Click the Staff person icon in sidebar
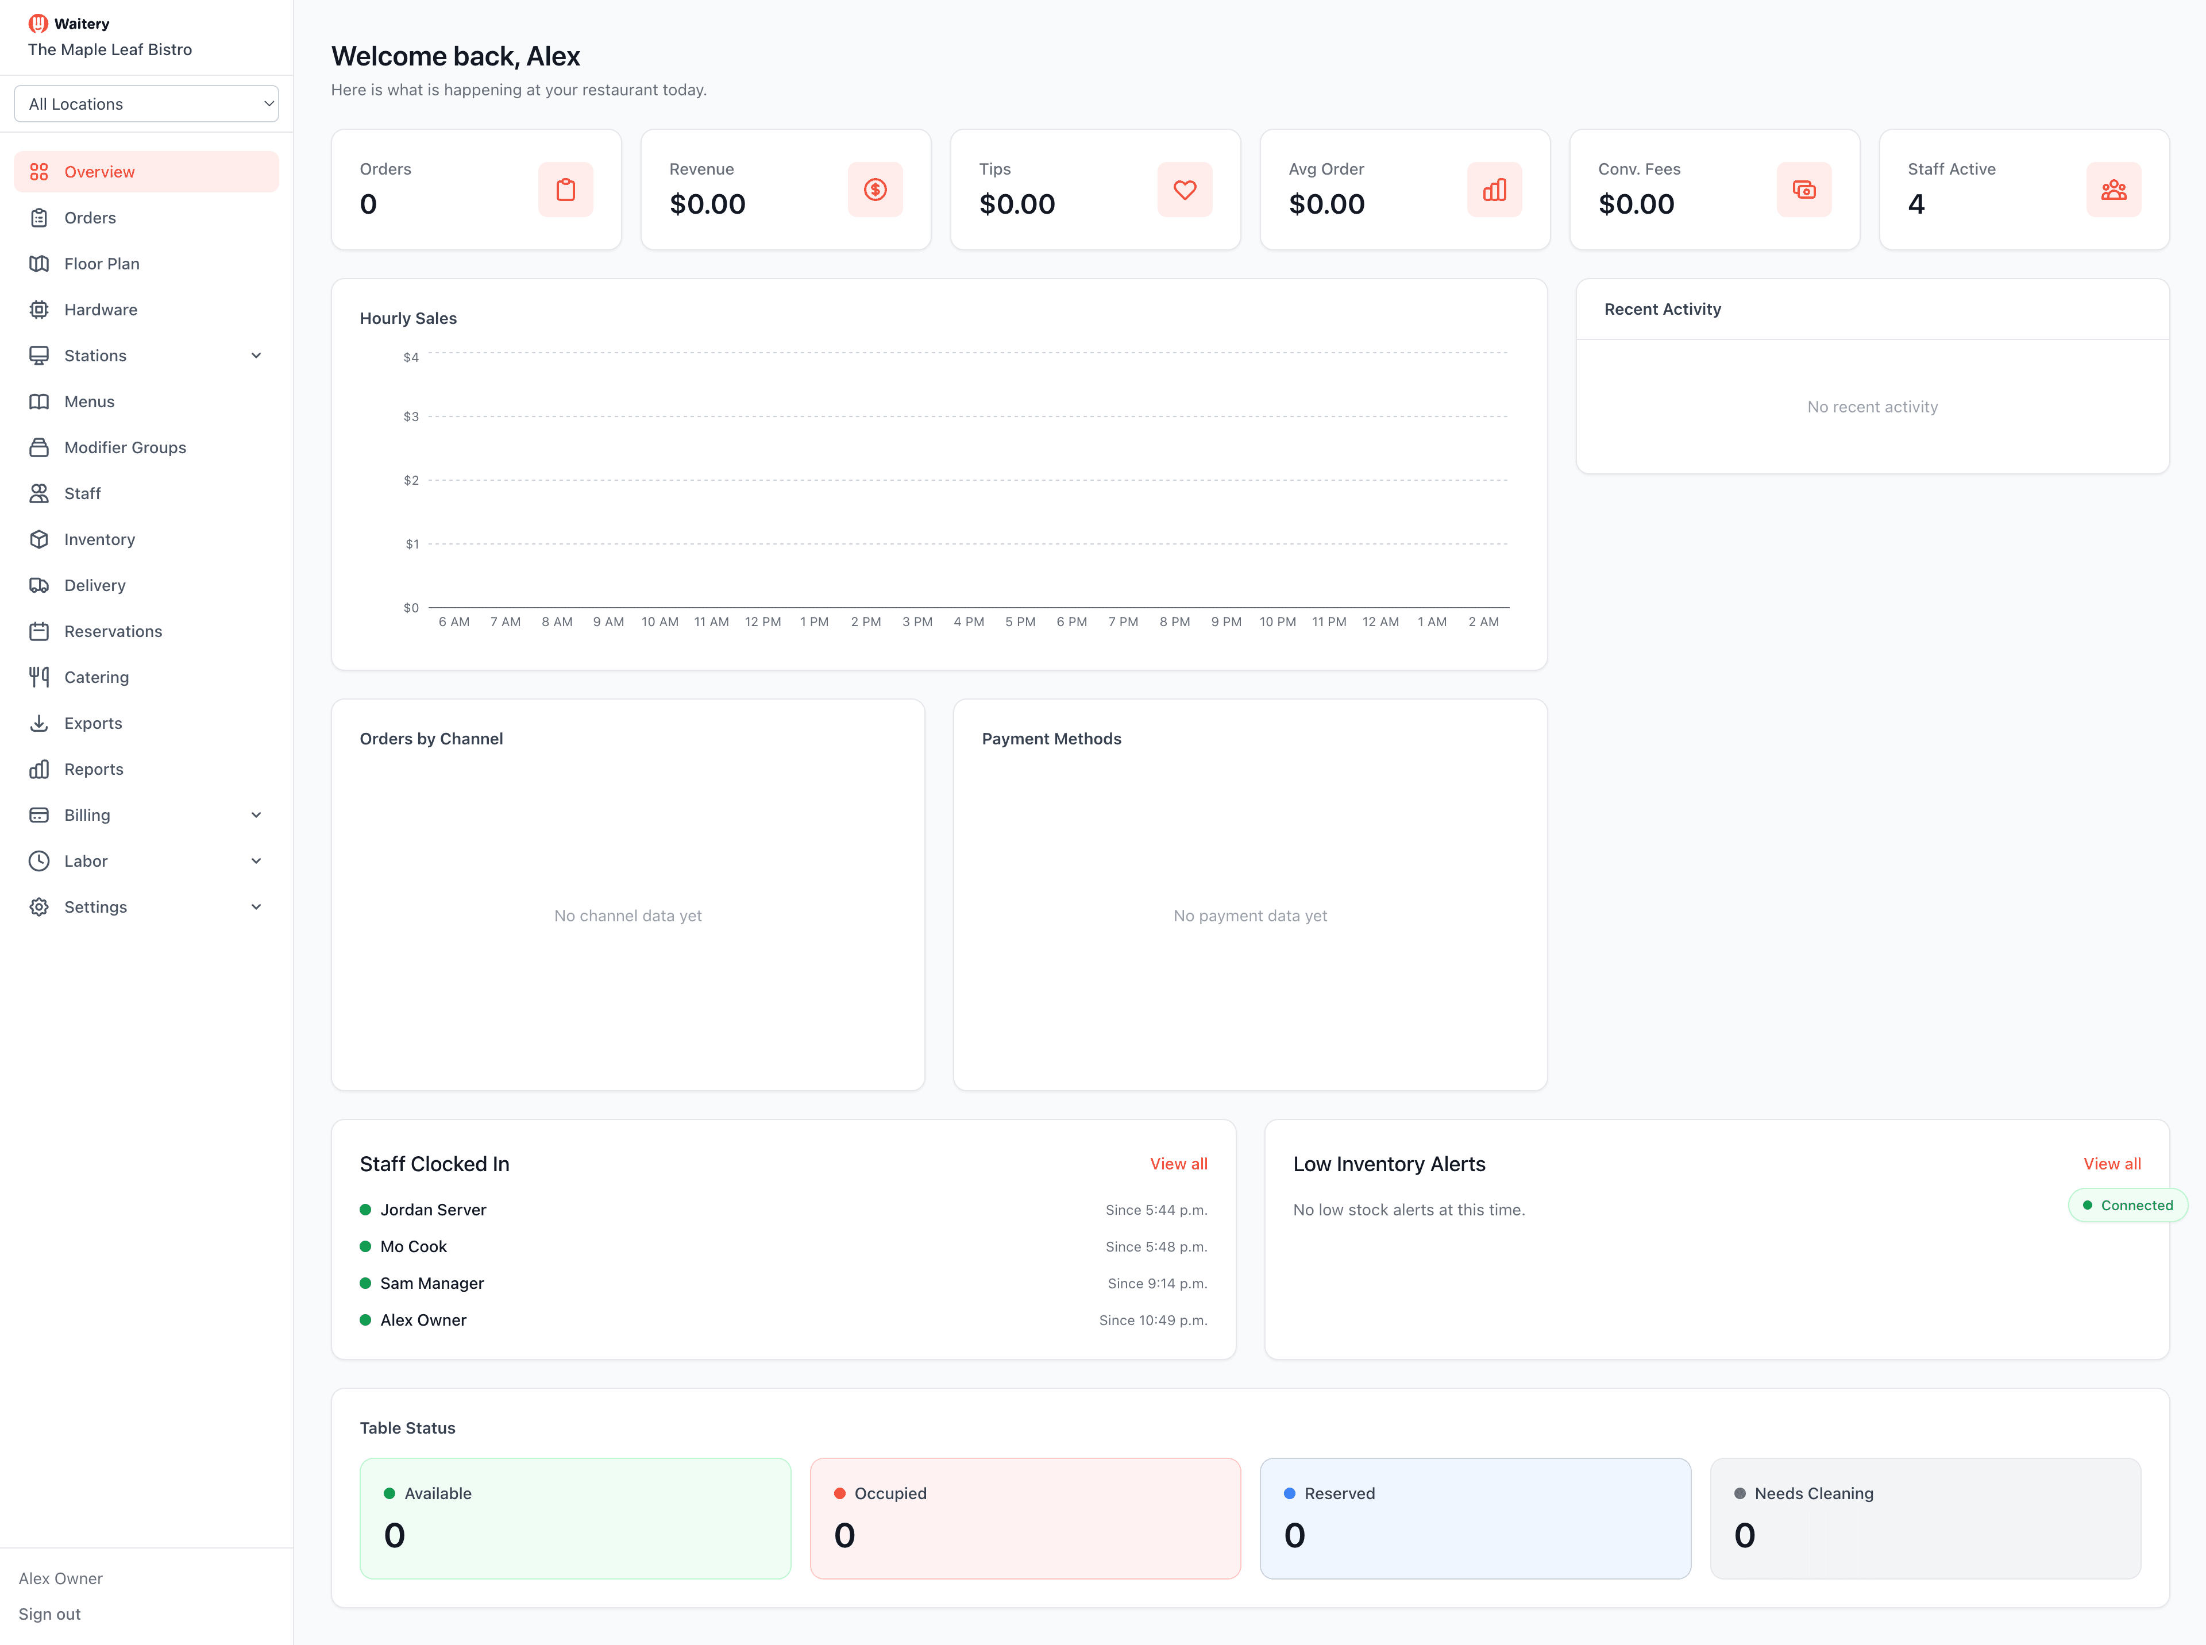This screenshot has height=1645, width=2206. [39, 493]
